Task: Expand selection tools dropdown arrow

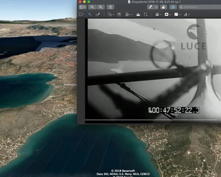Action: [x=84, y=14]
